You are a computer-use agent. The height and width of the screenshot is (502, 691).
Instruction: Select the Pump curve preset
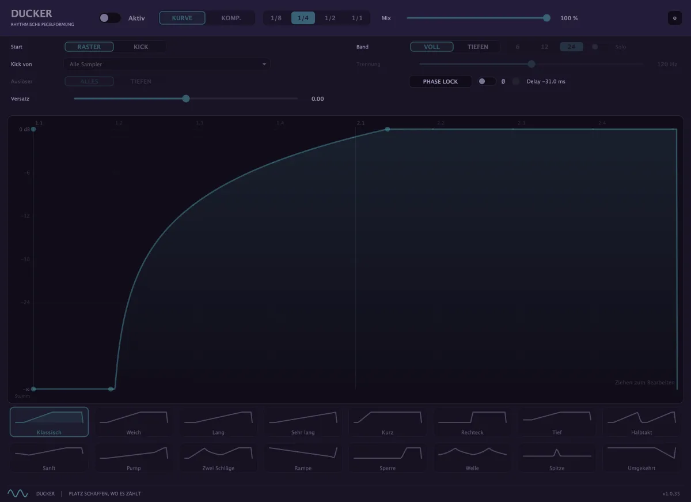[134, 458]
